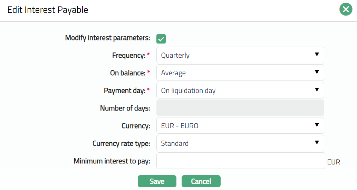357x190 pixels.
Task: Click the Frequency field label
Action: [128, 55]
